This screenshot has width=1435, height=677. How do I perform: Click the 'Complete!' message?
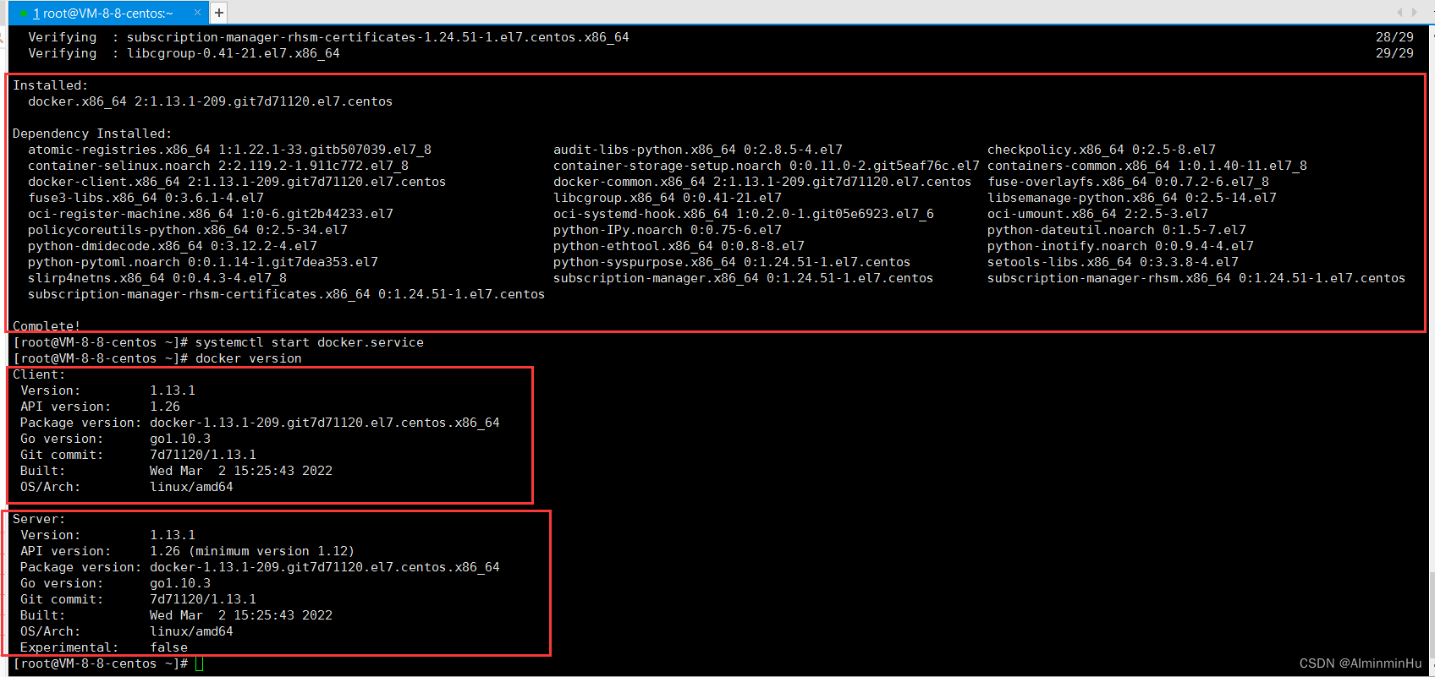[47, 326]
